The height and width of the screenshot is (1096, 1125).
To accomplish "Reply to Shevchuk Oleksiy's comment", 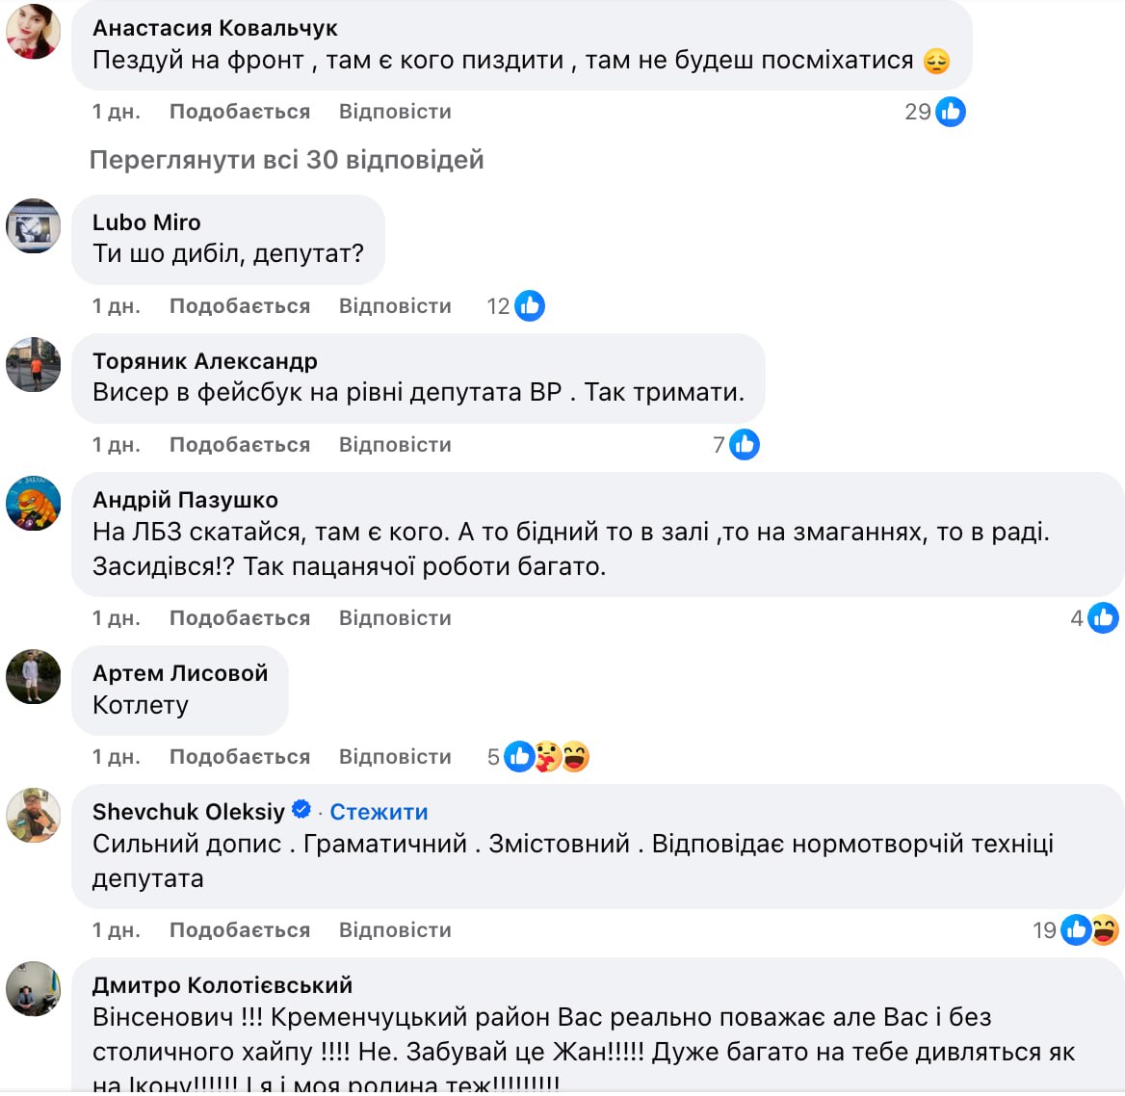I will [395, 930].
